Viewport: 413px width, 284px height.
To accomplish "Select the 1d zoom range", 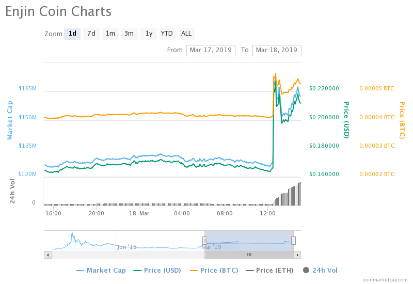I will point(72,34).
